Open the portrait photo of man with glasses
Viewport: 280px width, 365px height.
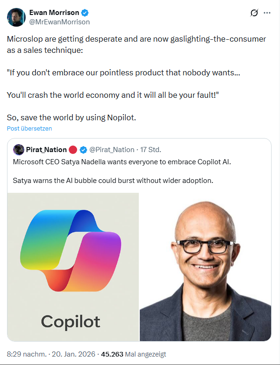(206, 267)
